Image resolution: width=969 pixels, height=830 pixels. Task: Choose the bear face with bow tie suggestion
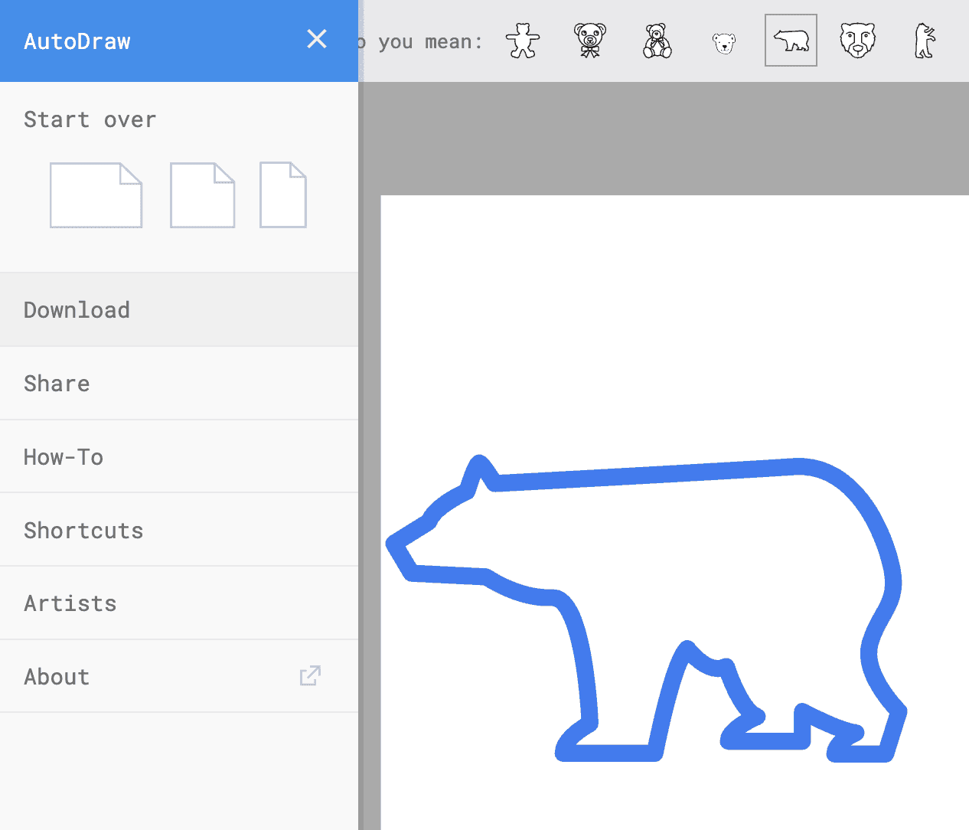pos(590,41)
